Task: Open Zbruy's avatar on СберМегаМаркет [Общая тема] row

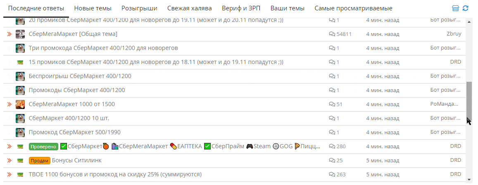Action: 20,34
